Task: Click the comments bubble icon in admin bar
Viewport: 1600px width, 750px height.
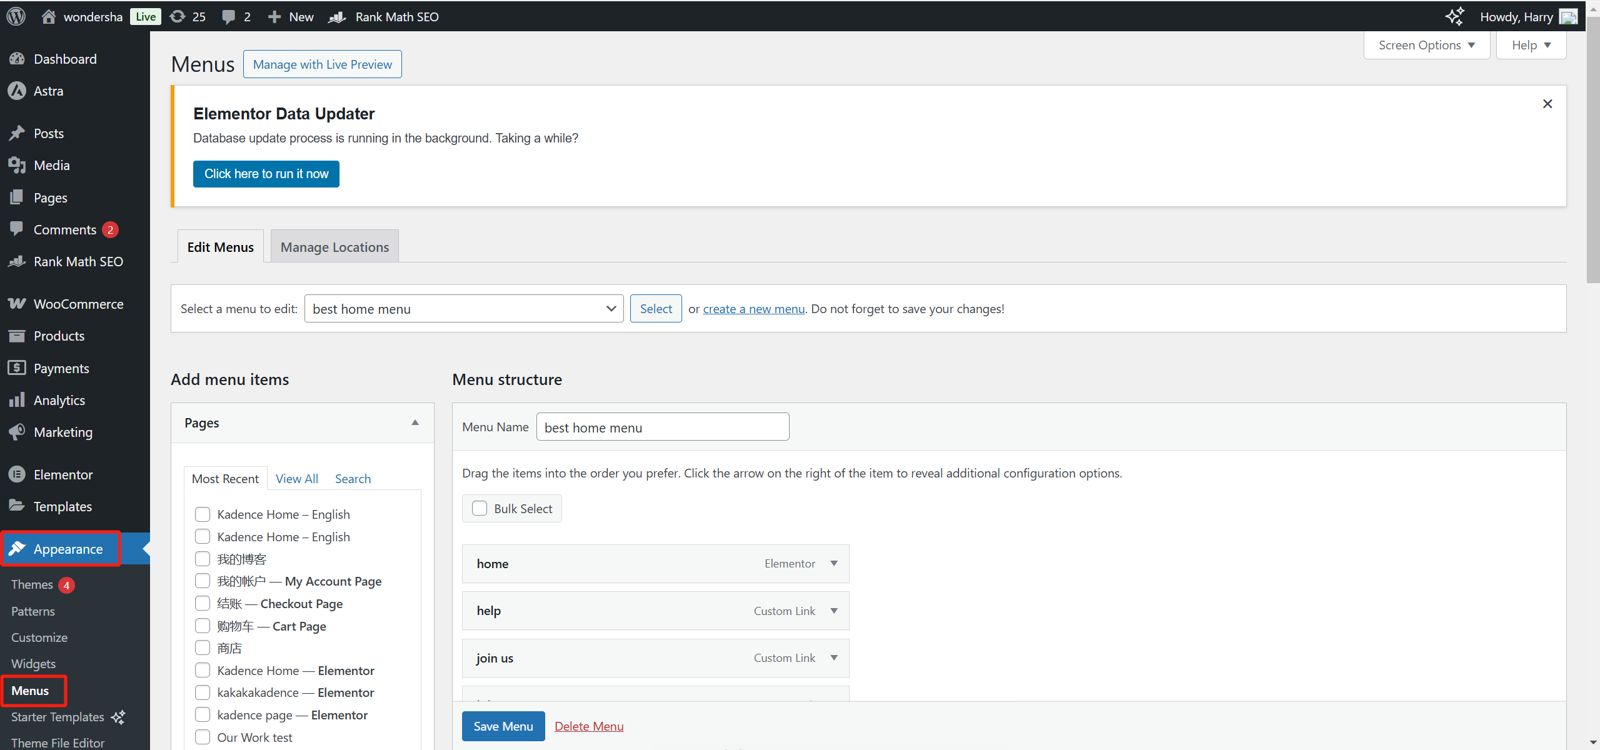Action: (229, 16)
